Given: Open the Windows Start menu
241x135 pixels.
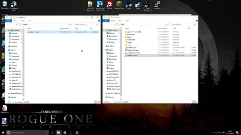Looking at the screenshot, I should tap(3, 132).
